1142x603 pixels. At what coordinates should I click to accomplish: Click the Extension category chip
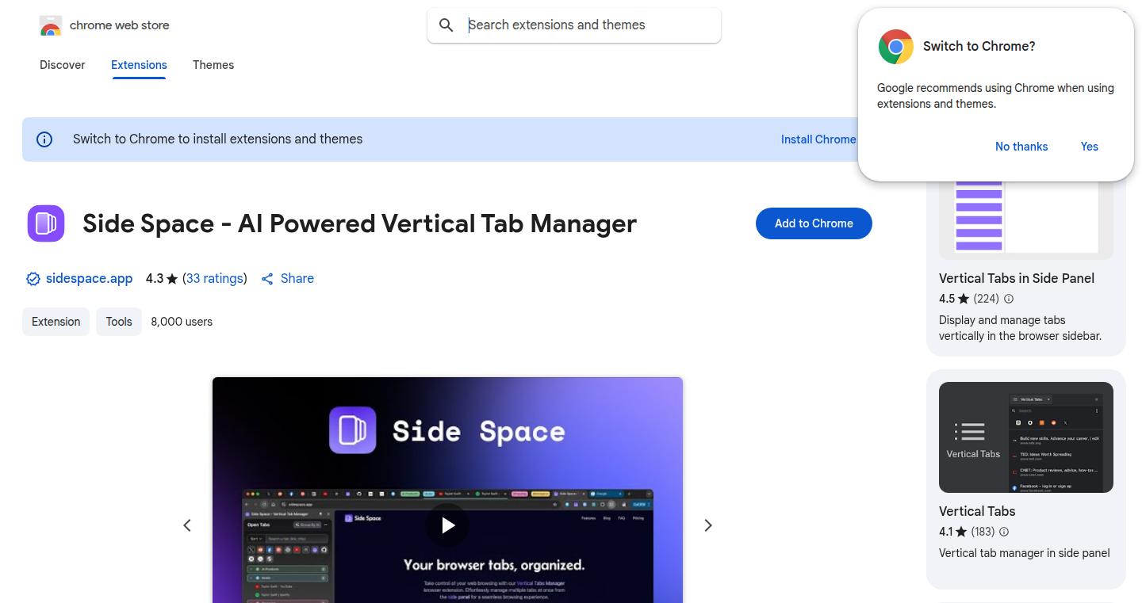(56, 322)
